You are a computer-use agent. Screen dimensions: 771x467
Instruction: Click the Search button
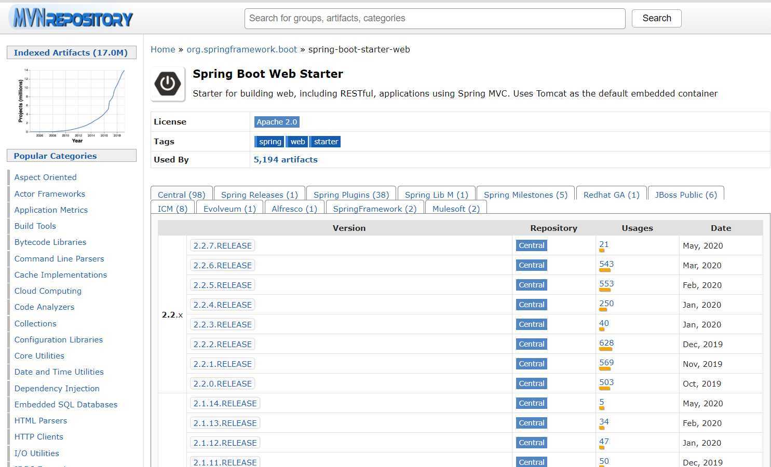[656, 18]
